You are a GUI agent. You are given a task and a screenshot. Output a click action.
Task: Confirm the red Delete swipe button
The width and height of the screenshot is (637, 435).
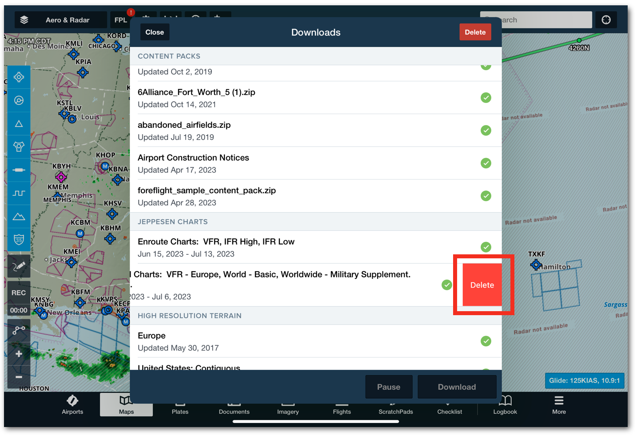coord(482,285)
